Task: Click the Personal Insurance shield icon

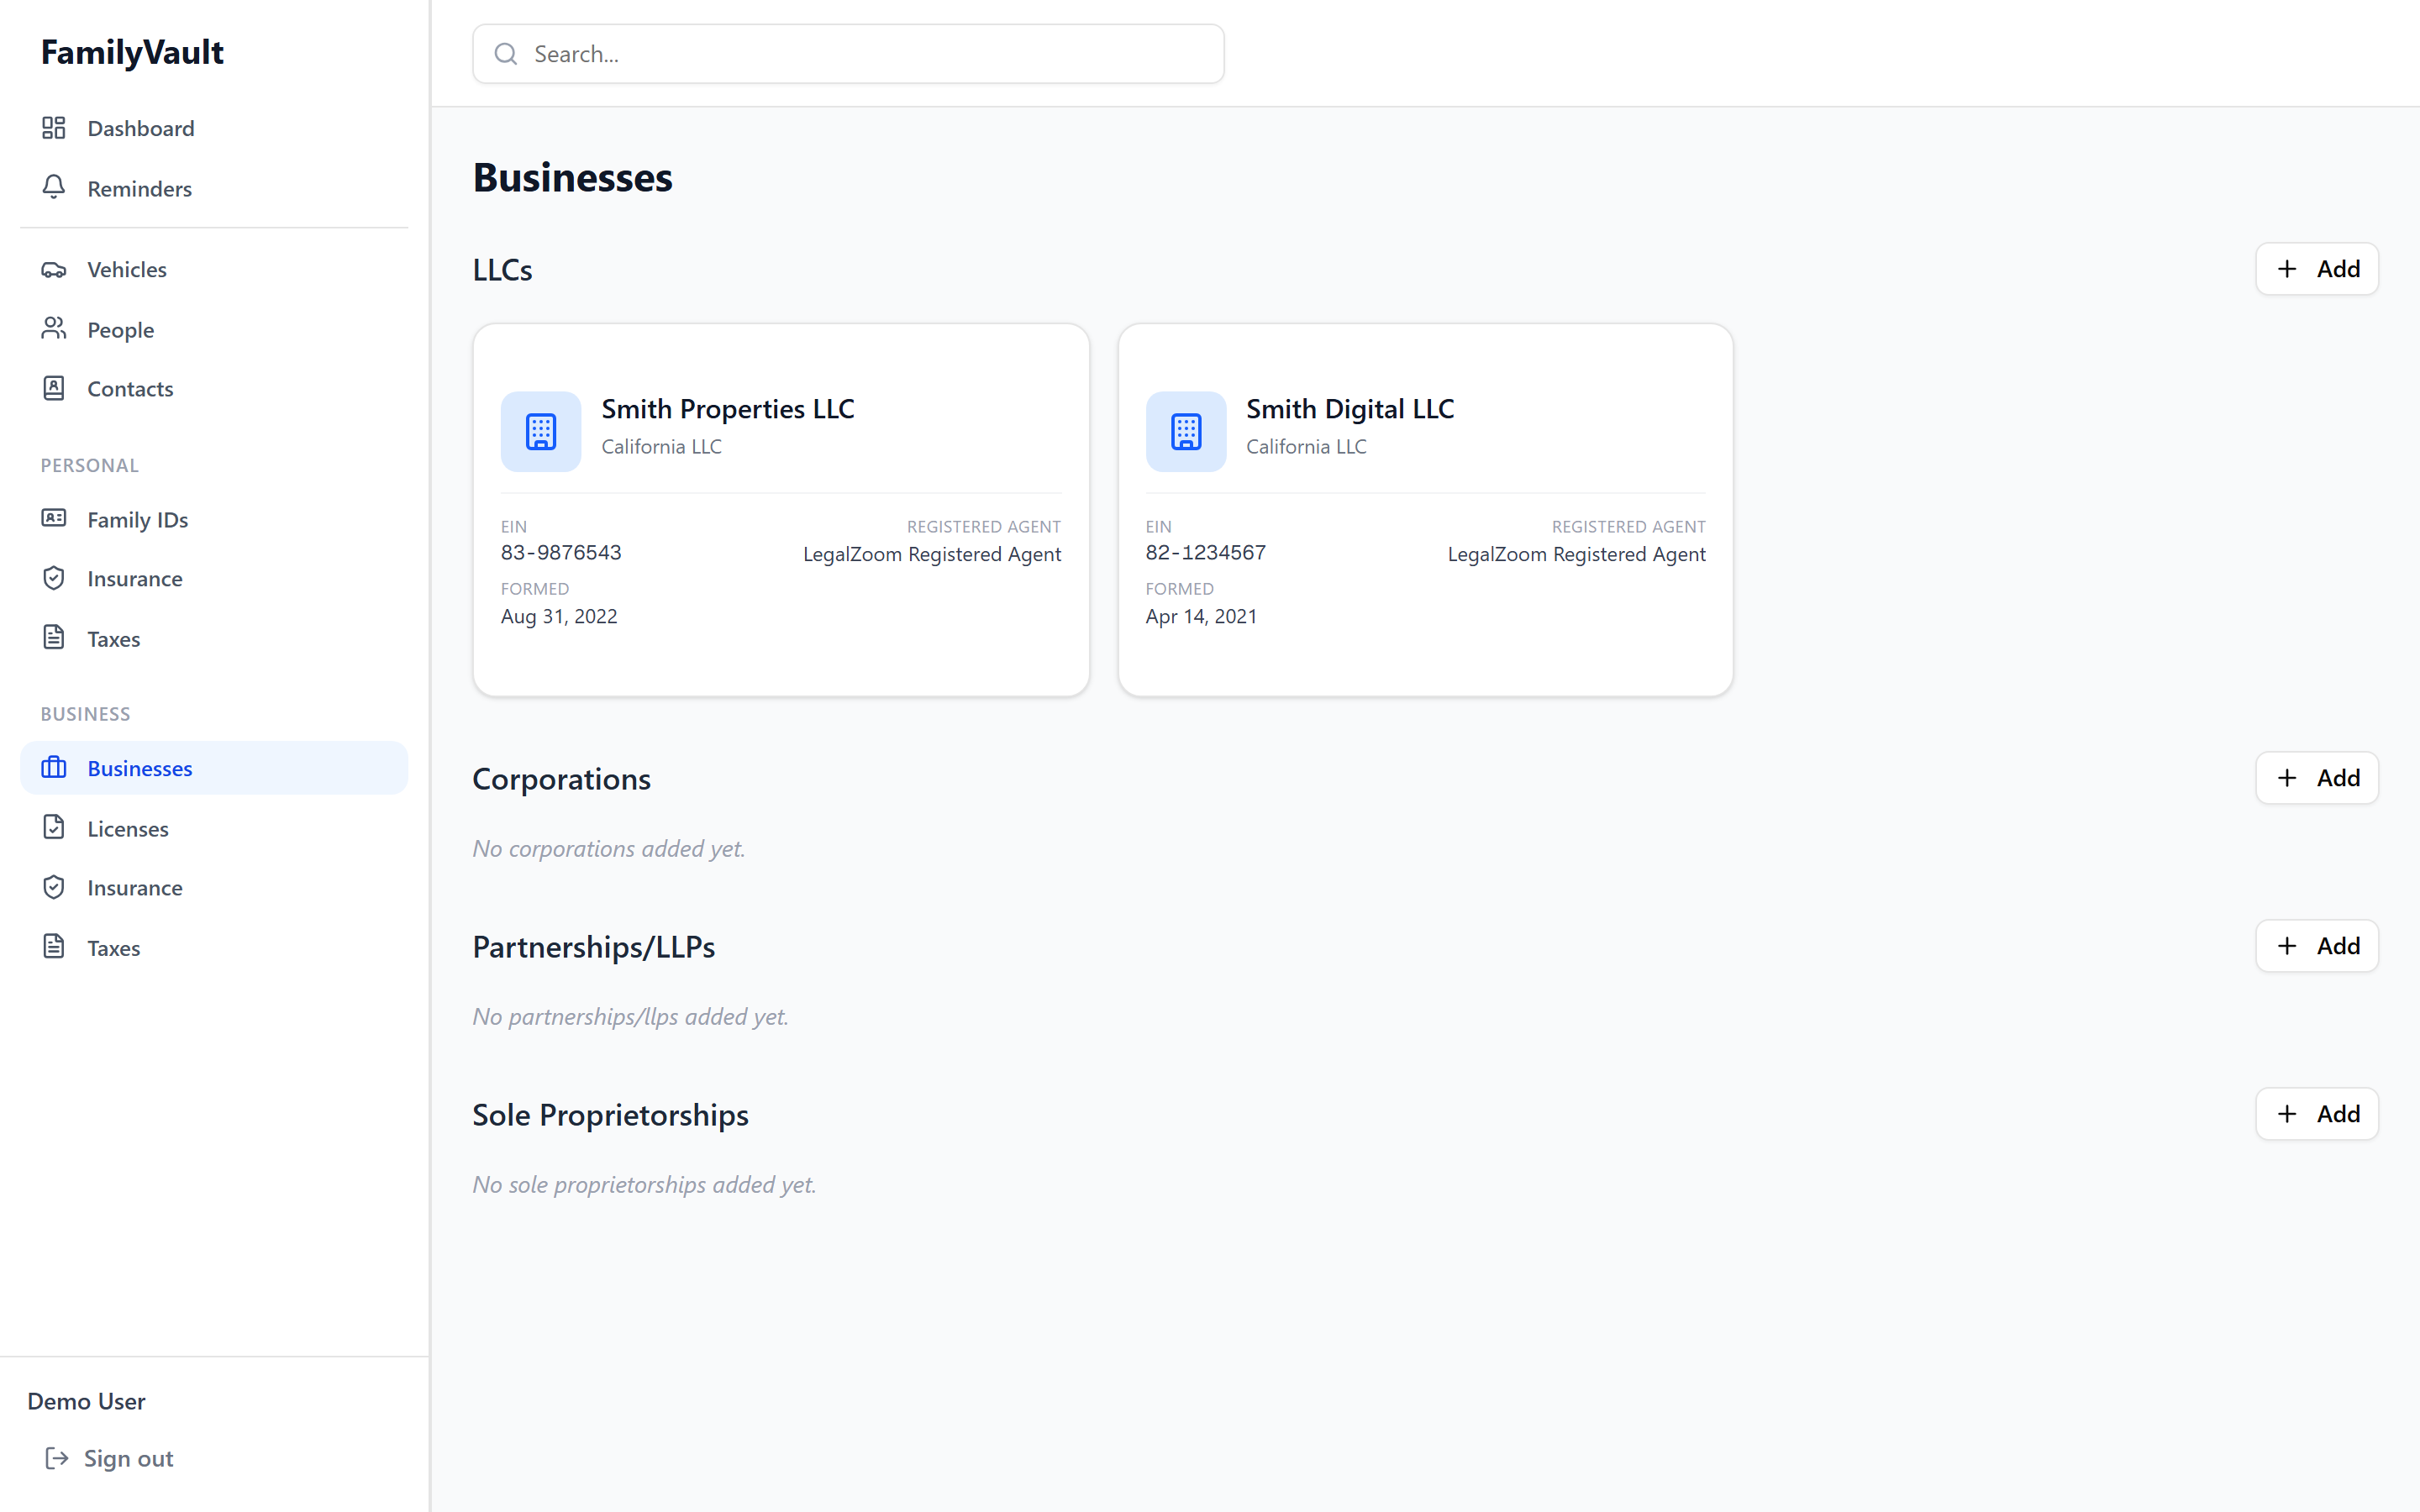Action: (x=54, y=578)
